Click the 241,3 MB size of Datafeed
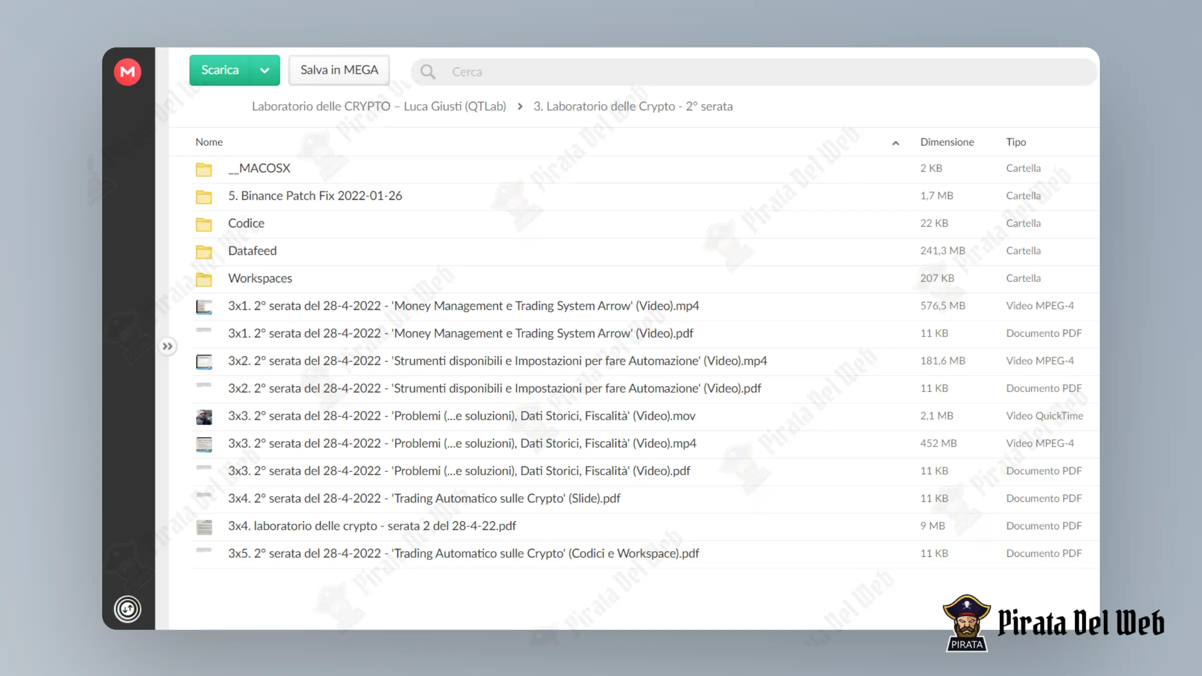This screenshot has width=1202, height=676. pyautogui.click(x=943, y=251)
